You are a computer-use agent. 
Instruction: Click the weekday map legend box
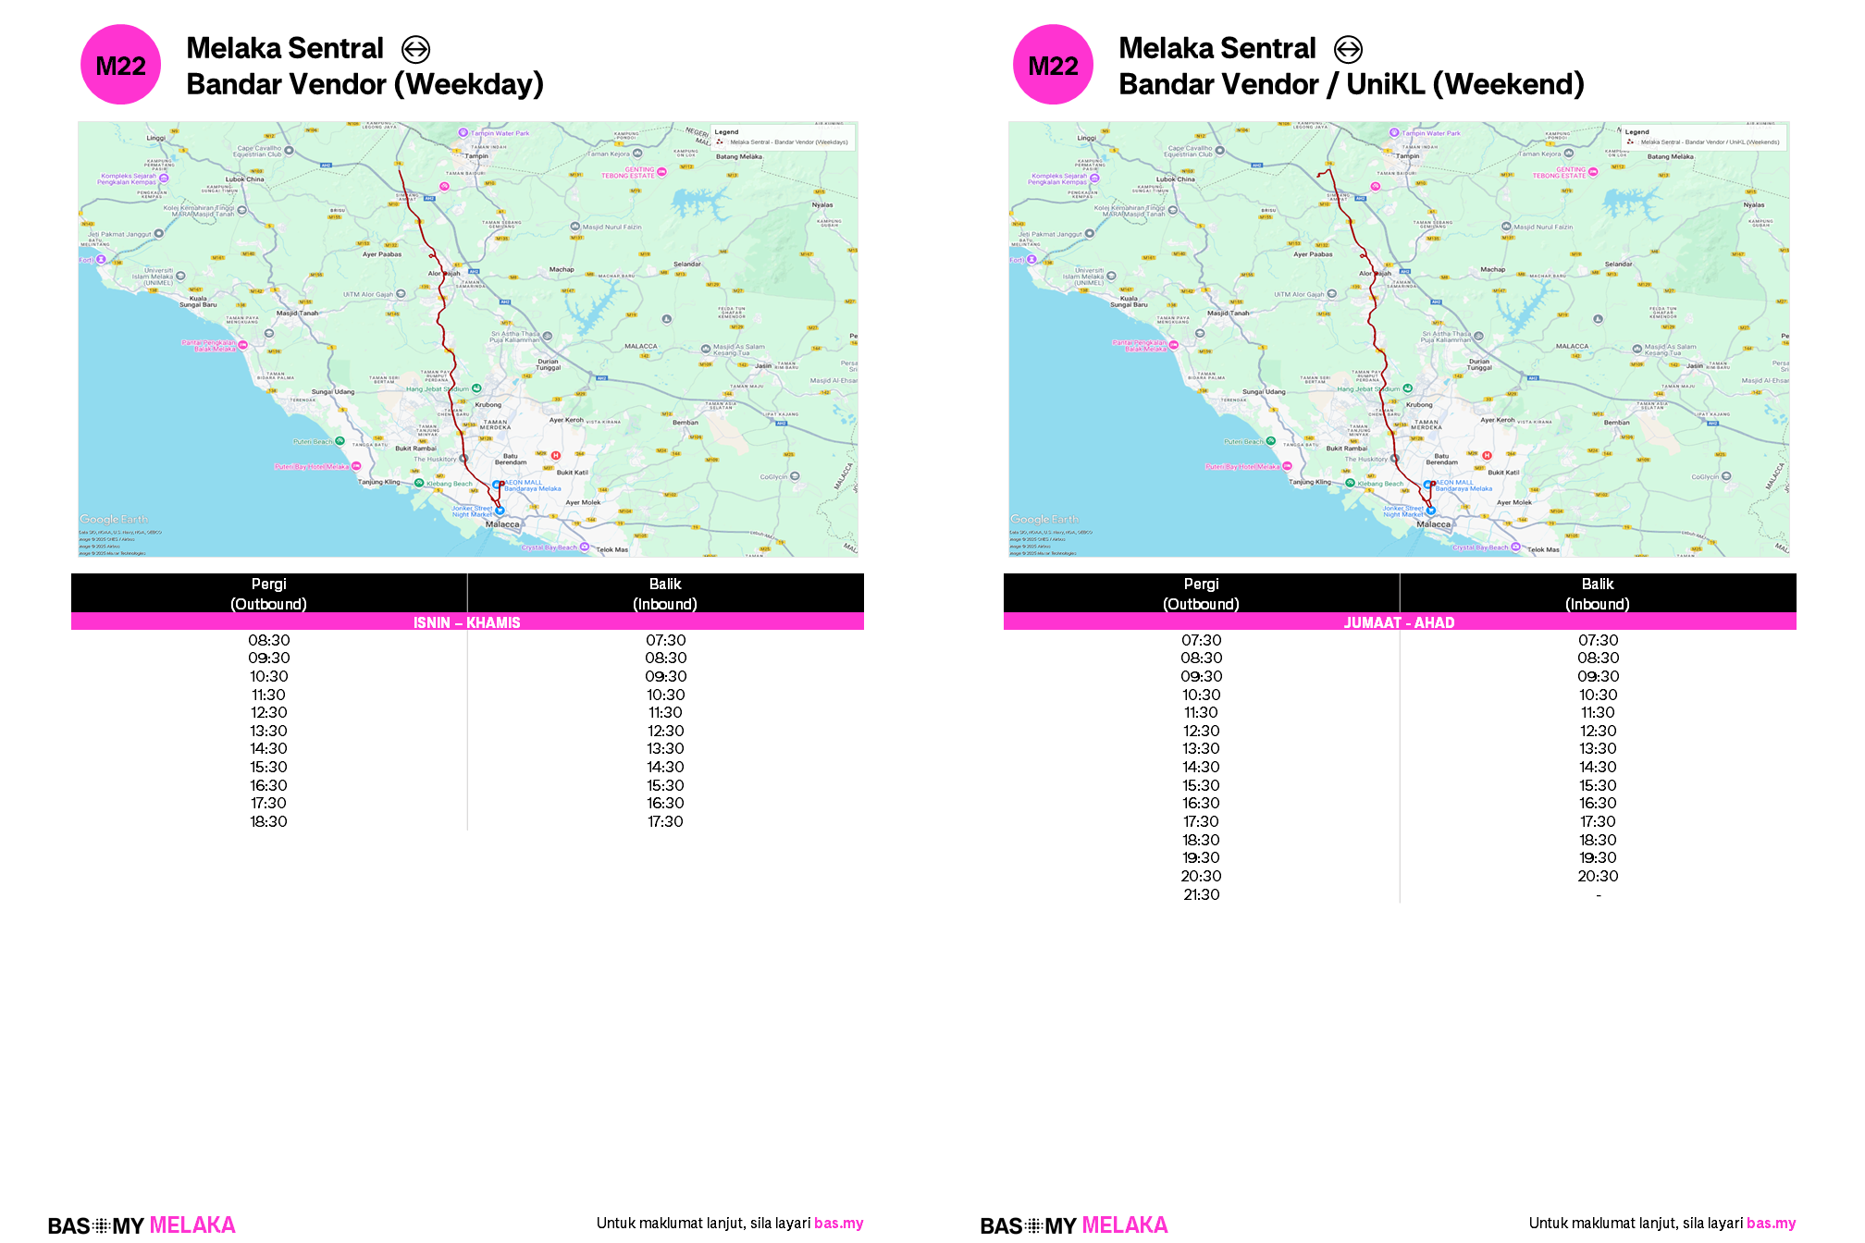point(783,137)
